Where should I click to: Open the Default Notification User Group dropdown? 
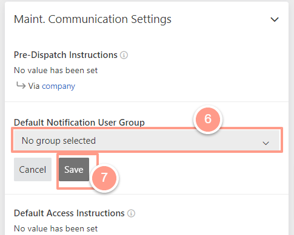point(147,140)
